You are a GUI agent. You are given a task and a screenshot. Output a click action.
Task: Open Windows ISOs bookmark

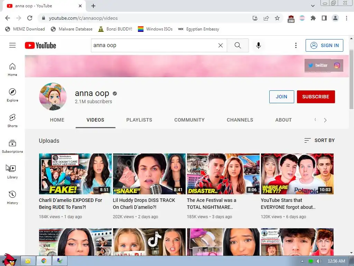[155, 29]
